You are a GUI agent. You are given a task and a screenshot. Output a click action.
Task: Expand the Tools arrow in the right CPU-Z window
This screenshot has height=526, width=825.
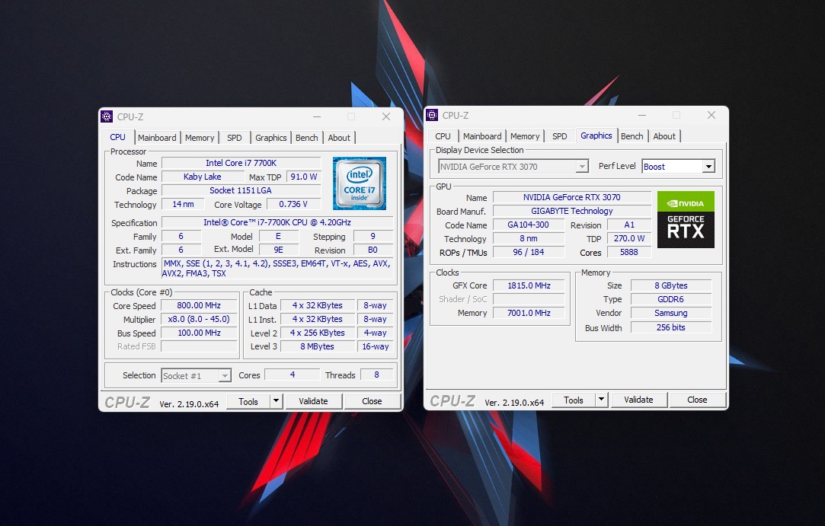[601, 400]
